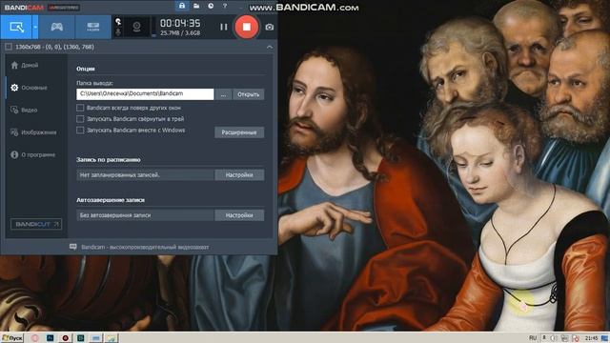Open auto-complete recording Настройки button

coord(239,215)
